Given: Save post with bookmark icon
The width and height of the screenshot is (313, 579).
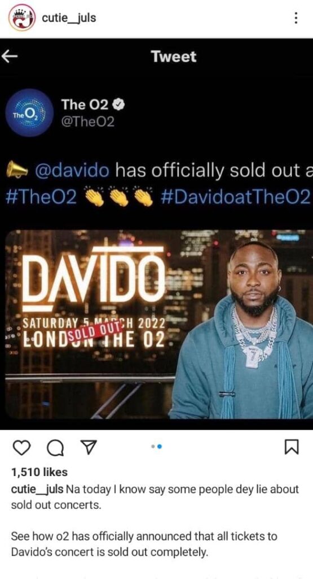Looking at the screenshot, I should [x=292, y=448].
